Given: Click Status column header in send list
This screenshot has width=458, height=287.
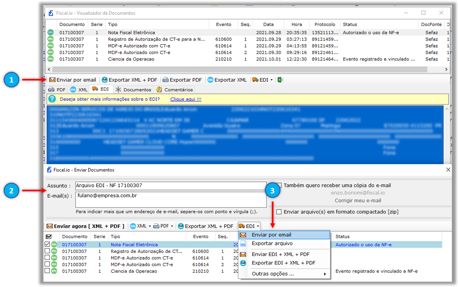Looking at the screenshot, I should 342,236.
